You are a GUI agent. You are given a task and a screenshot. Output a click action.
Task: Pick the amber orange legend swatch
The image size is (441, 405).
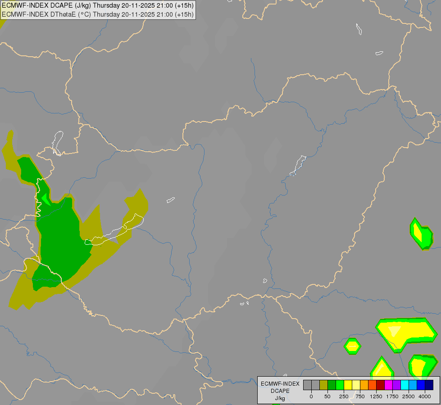pyautogui.click(x=364, y=385)
